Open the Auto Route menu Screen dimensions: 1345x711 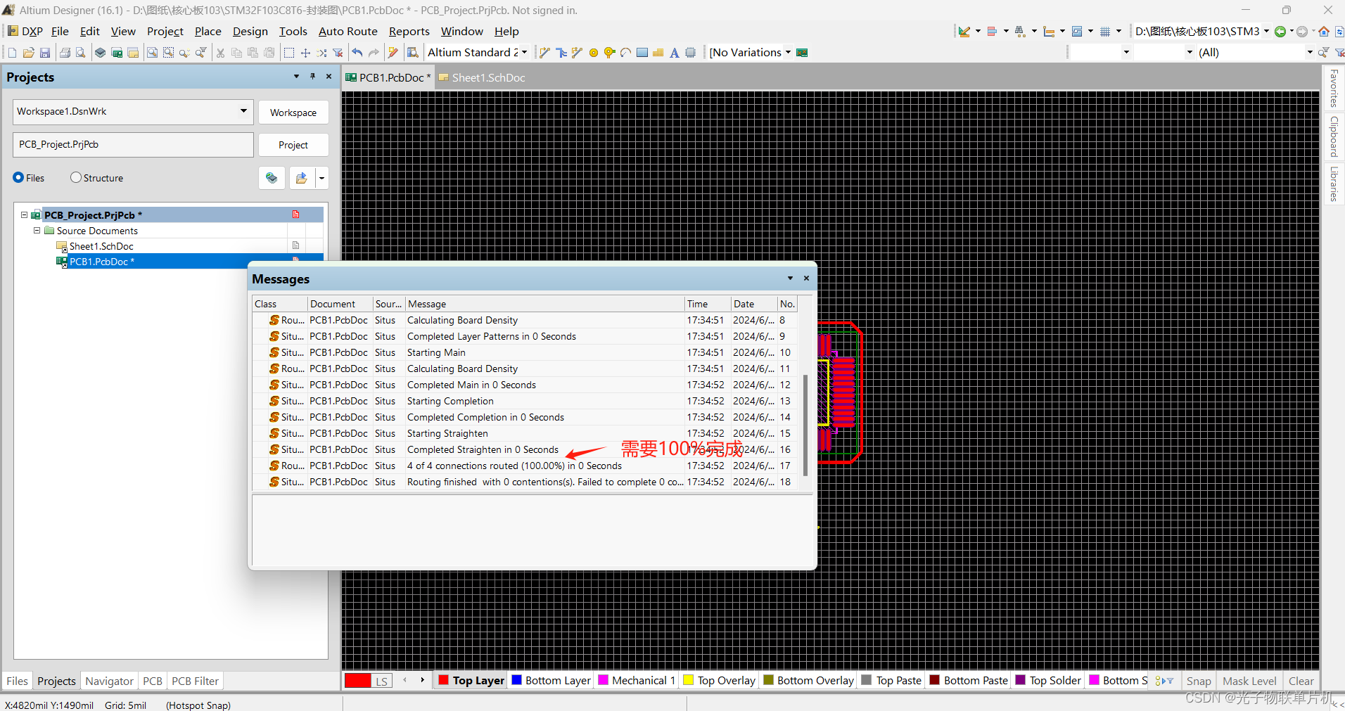coord(348,32)
